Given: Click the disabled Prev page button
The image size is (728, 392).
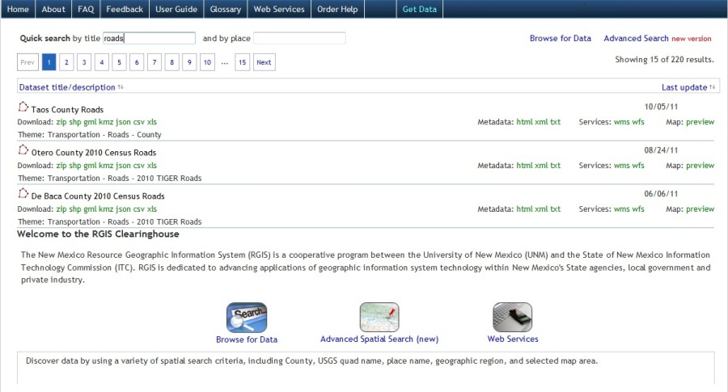Looking at the screenshot, I should (x=28, y=62).
